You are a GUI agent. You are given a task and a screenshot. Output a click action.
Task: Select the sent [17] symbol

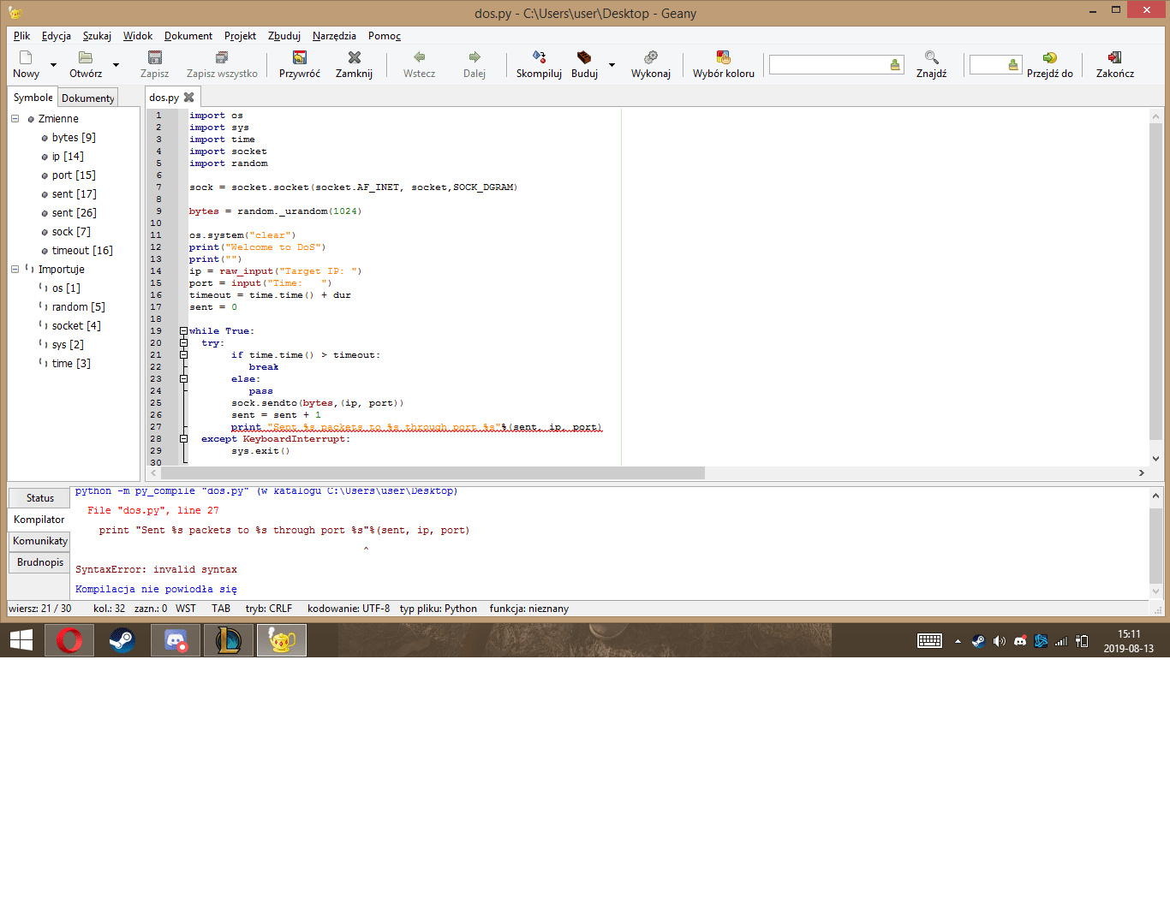click(74, 194)
